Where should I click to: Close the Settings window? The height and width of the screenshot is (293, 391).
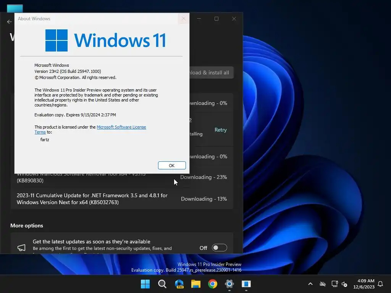(x=234, y=19)
